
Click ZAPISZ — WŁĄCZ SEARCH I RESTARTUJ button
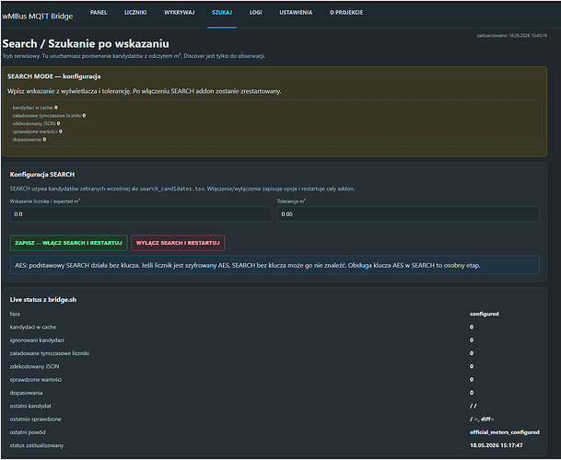tap(69, 243)
